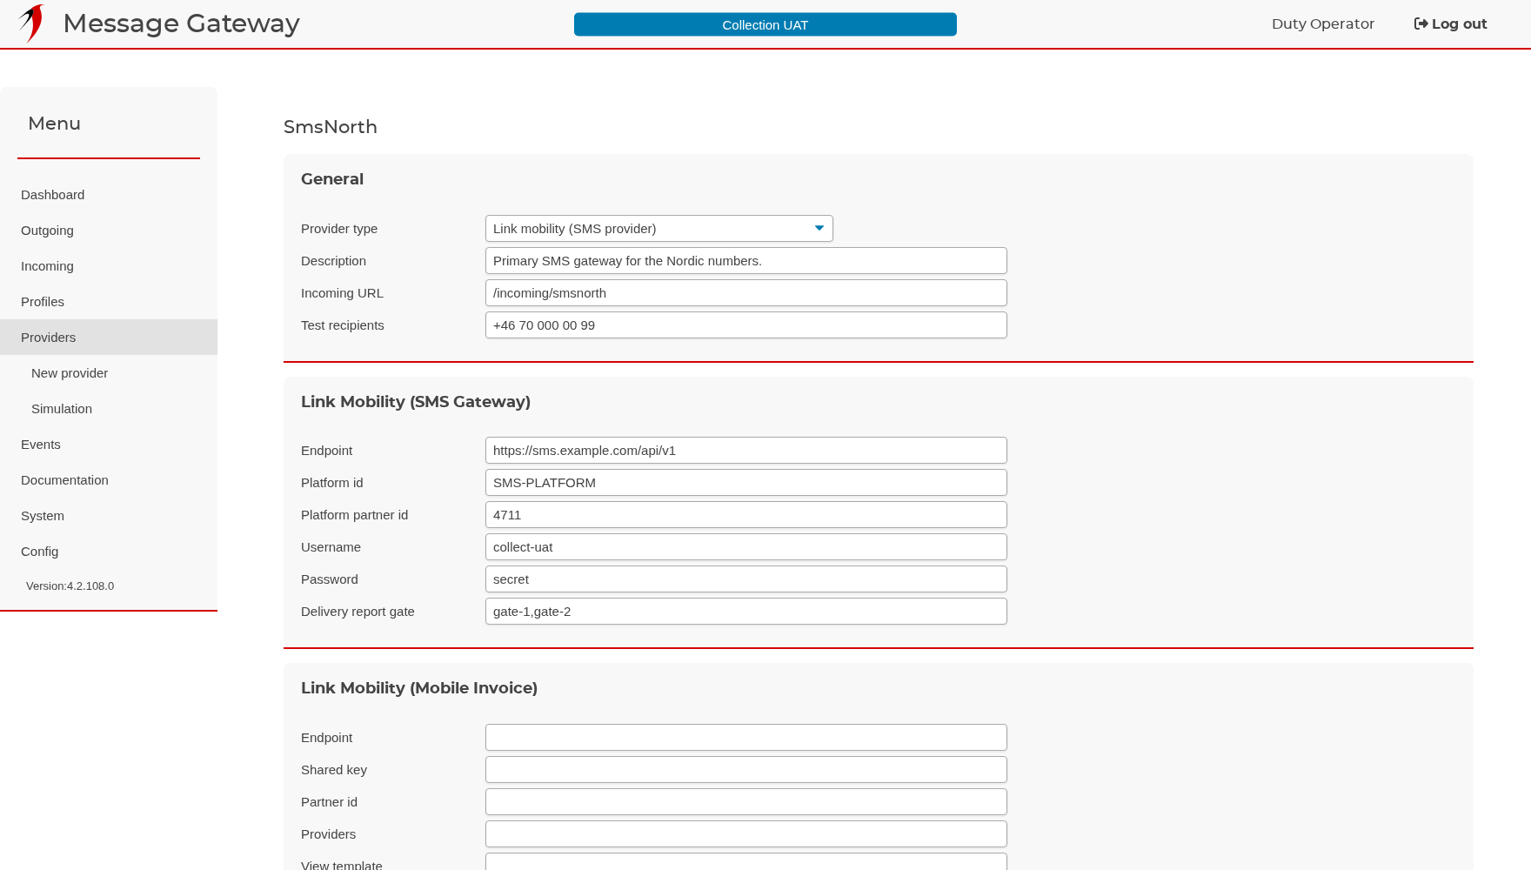Viewport: 1531px width, 870px height.
Task: Click the Version:4.2.108.0 text
Action: pyautogui.click(x=70, y=586)
